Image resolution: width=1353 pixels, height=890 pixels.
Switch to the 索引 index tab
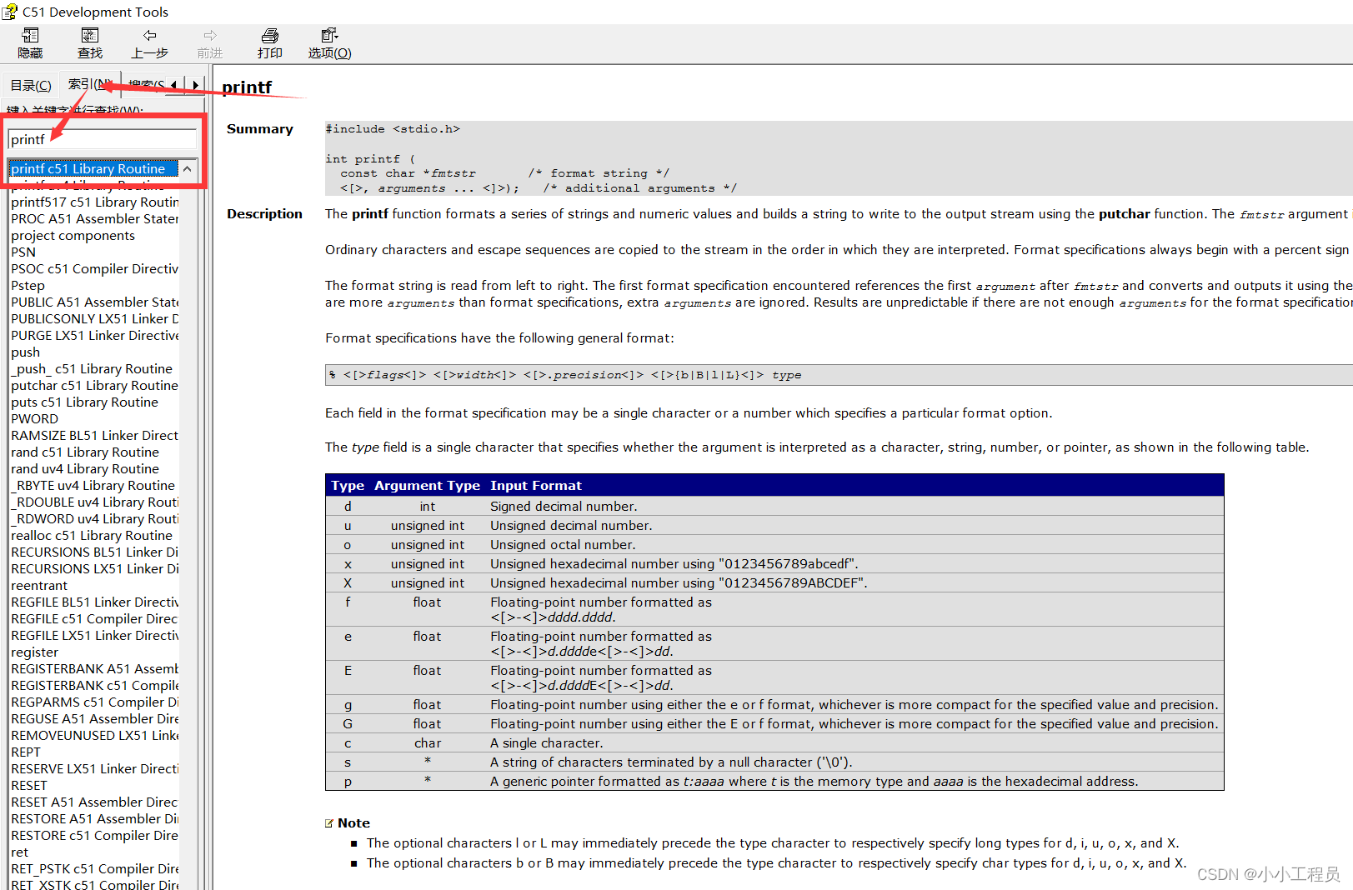pyautogui.click(x=88, y=84)
